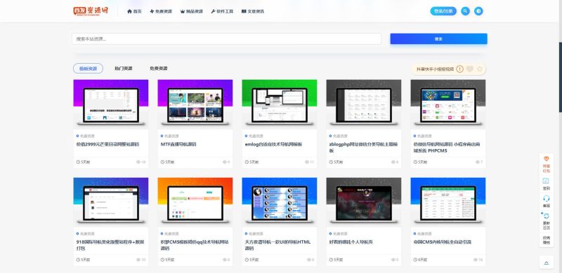Click the search magnifier icon in header

coord(465,11)
